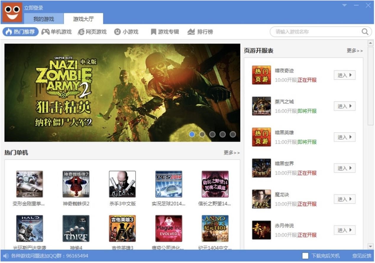The width and height of the screenshot is (375, 263).
Task: Select the 游戏专辑 category
Action: (x=165, y=32)
